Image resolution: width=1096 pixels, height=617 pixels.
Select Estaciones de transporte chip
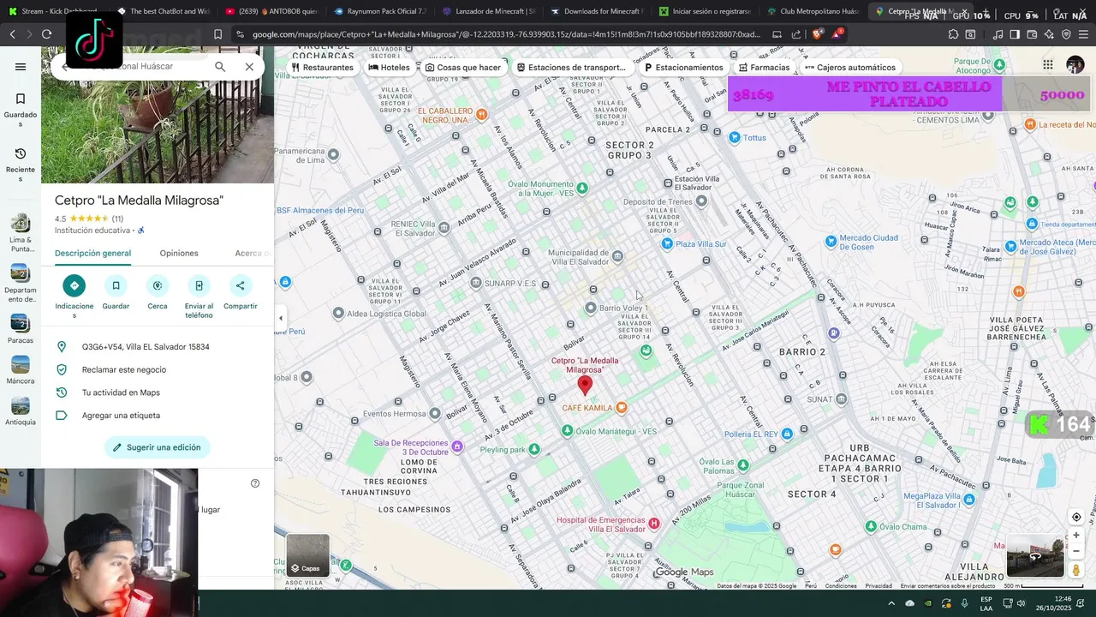point(571,68)
